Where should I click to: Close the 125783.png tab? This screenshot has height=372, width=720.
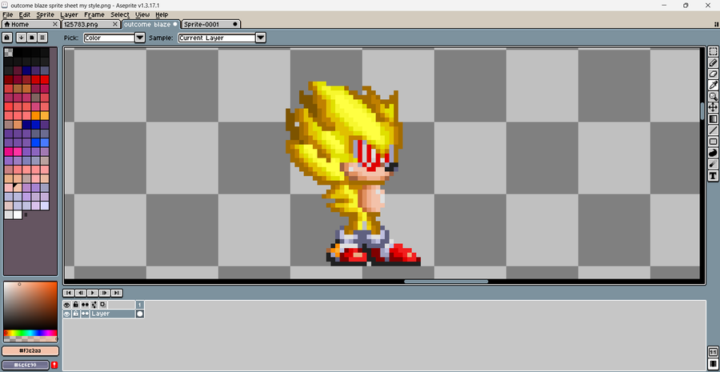click(x=115, y=24)
